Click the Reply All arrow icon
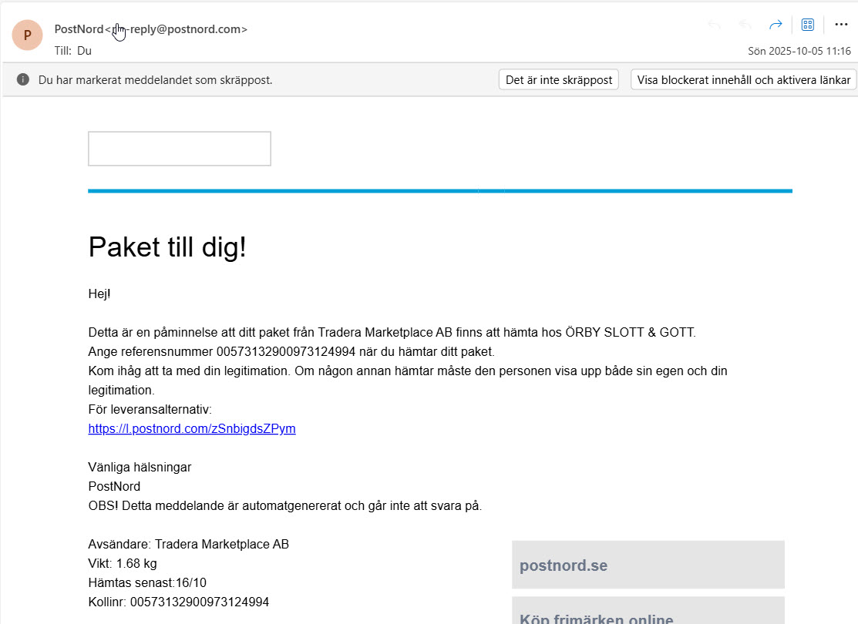The image size is (858, 624). click(745, 25)
